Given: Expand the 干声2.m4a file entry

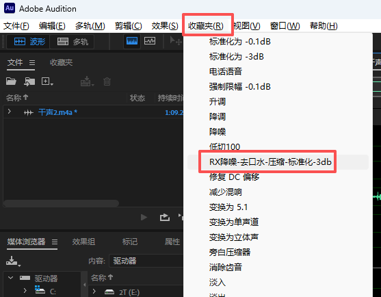Looking at the screenshot, I should 9,112.
